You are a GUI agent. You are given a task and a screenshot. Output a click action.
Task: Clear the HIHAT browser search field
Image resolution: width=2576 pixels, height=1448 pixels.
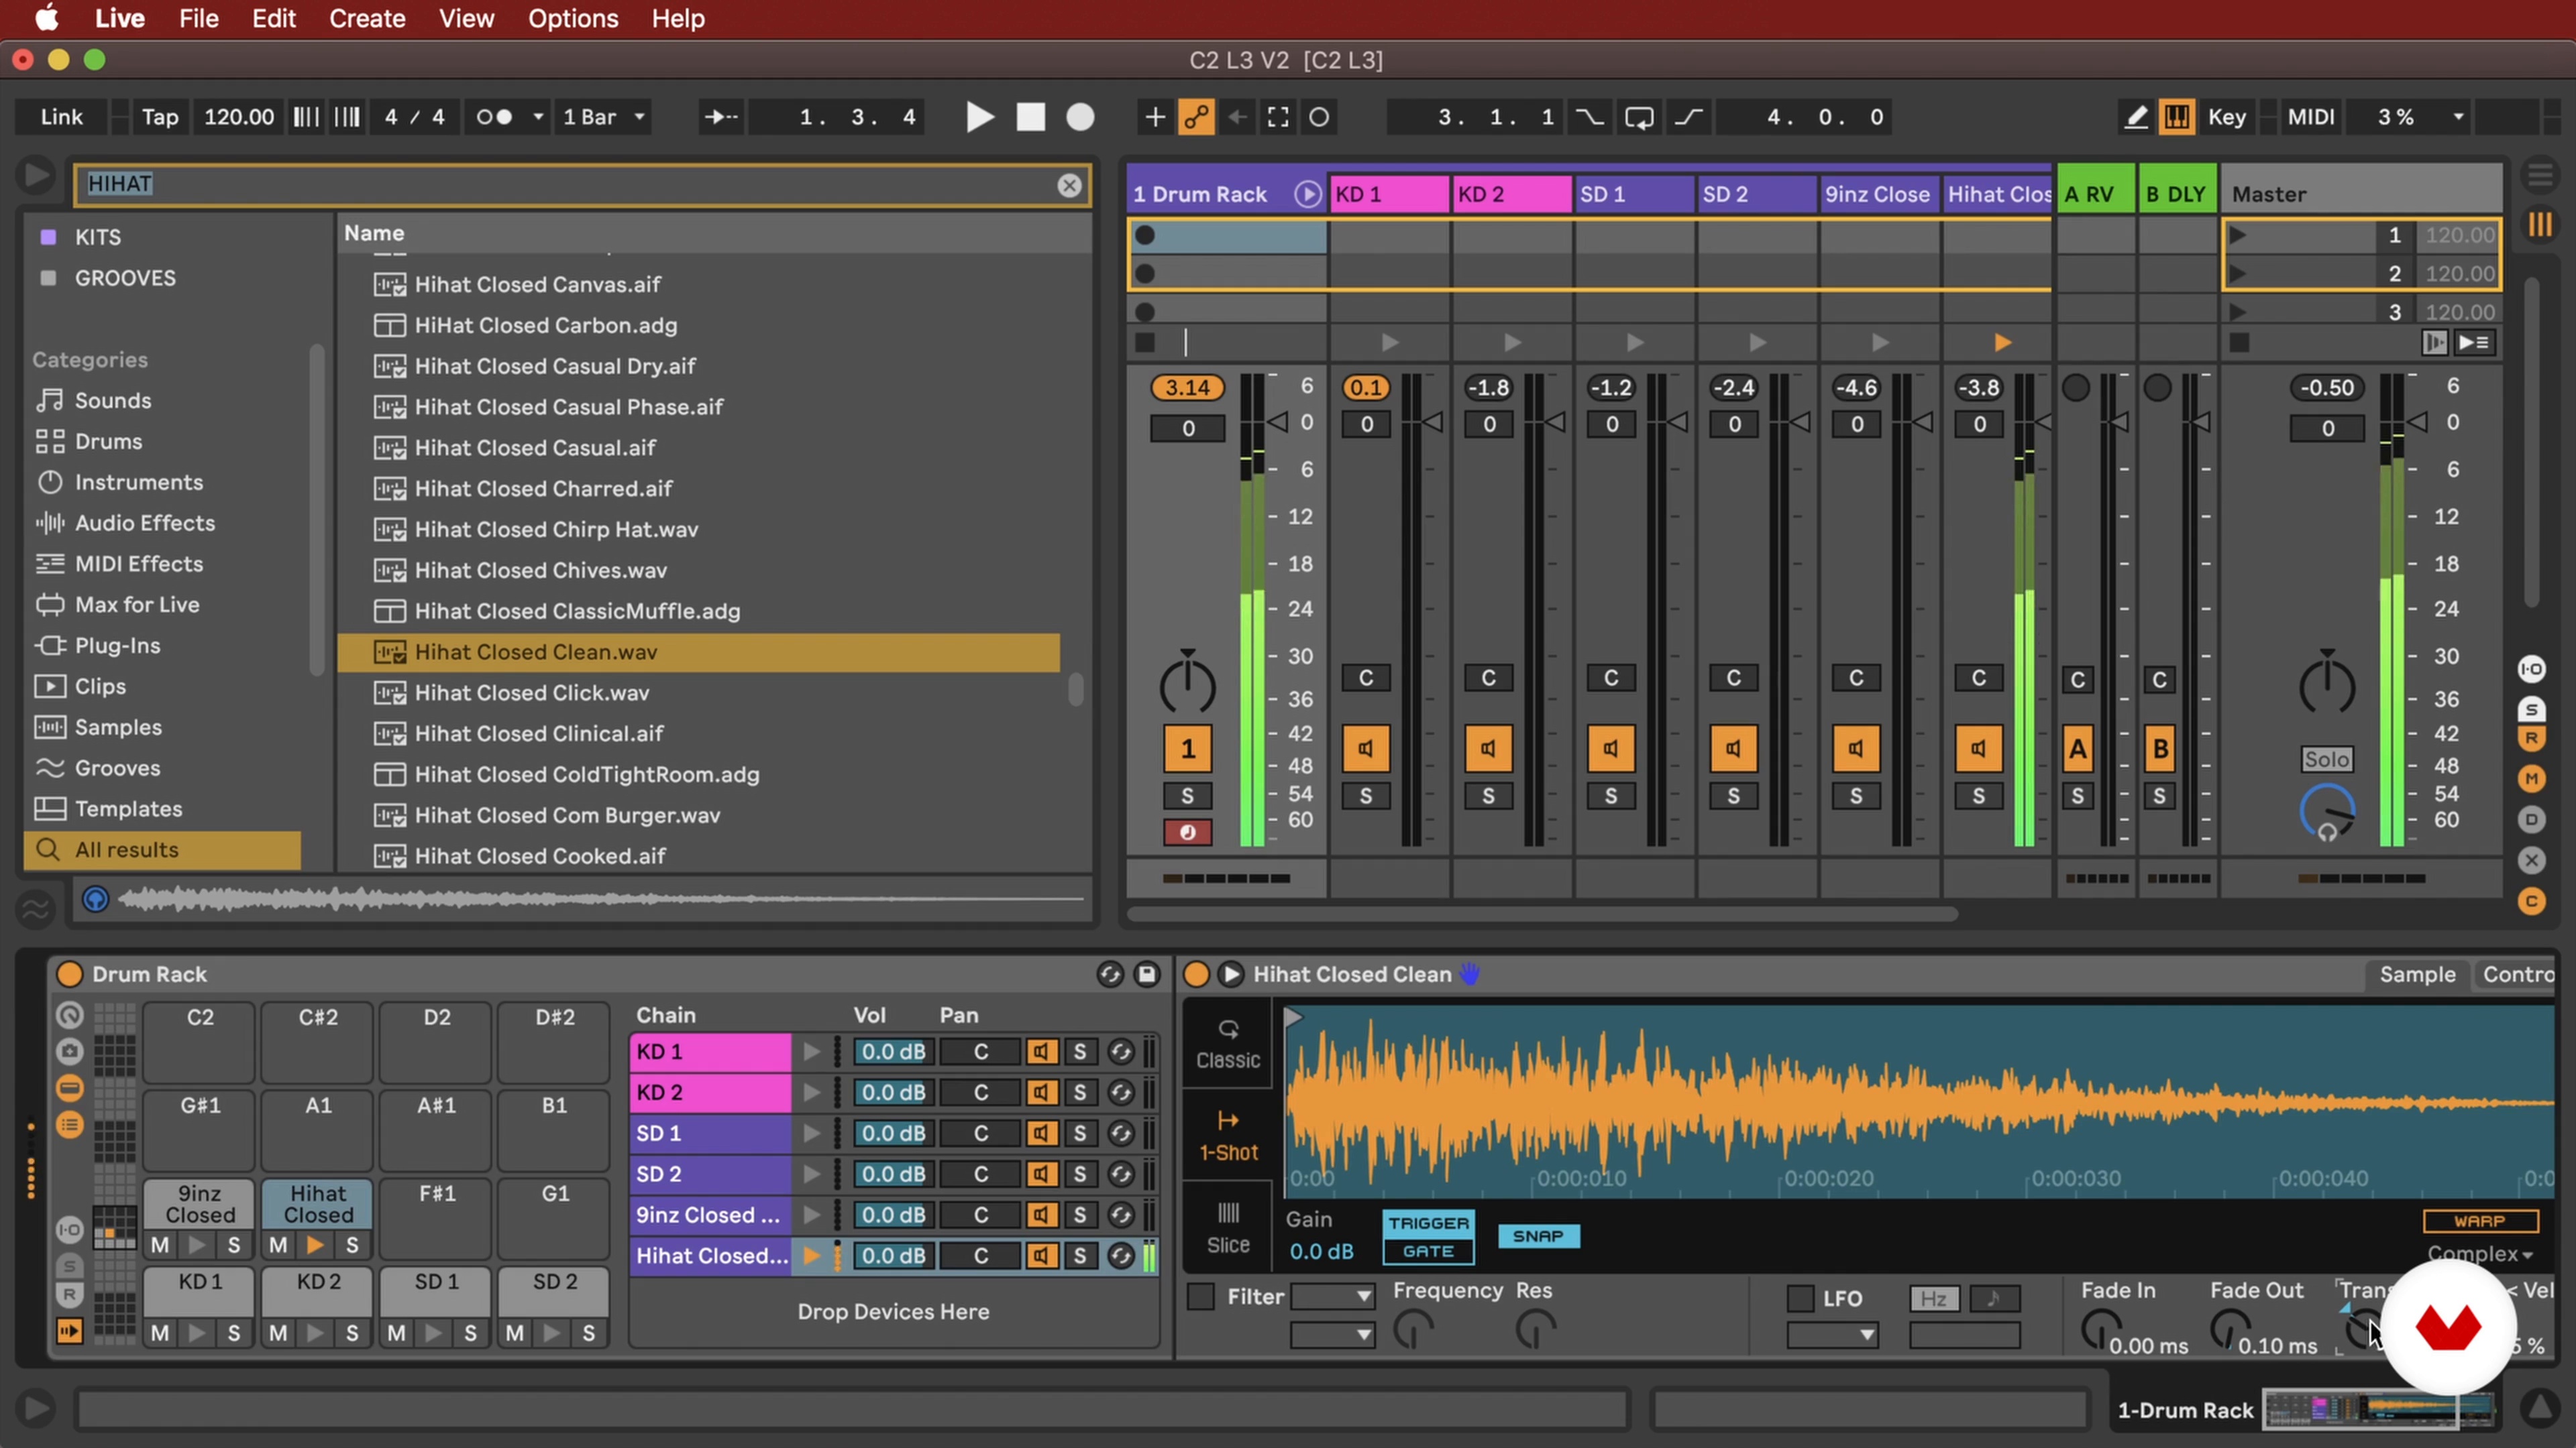coord(1069,185)
